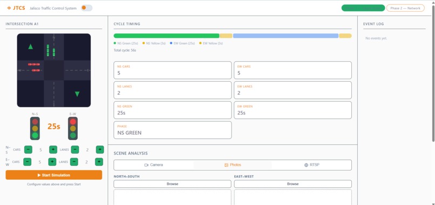Image resolution: width=435 pixels, height=205 pixels.
Task: Open the Camera tab in Scene Analysis
Action: [154, 165]
